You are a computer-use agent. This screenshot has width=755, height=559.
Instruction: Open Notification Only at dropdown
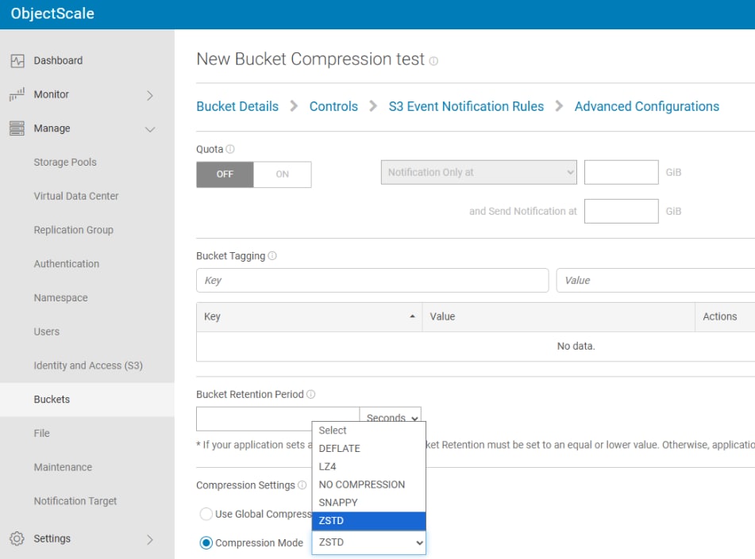pos(479,172)
